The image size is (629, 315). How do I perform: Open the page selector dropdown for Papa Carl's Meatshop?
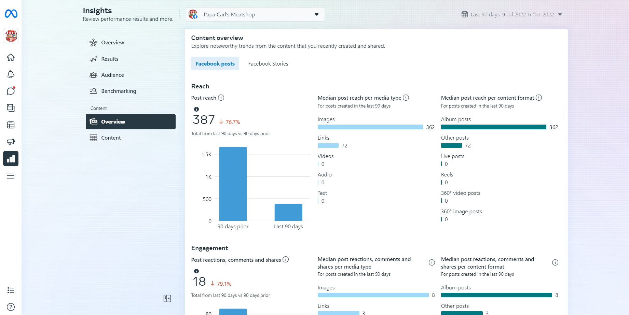pos(255,14)
